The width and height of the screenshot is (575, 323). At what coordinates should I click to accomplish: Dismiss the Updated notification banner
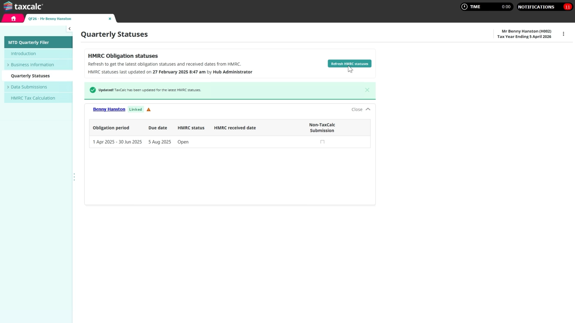pyautogui.click(x=367, y=90)
